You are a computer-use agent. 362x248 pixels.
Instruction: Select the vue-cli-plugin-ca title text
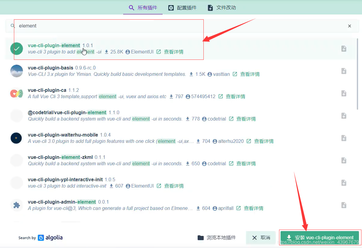tap(47, 90)
